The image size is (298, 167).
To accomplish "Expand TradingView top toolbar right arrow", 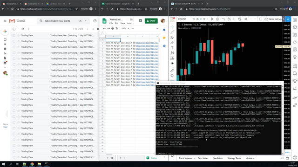I will point(284,19).
